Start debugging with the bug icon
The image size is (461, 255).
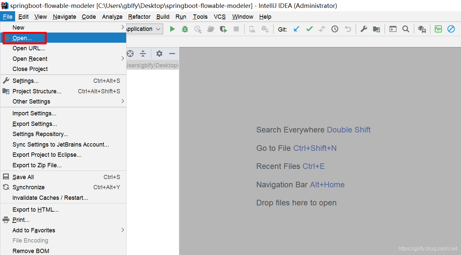(185, 29)
